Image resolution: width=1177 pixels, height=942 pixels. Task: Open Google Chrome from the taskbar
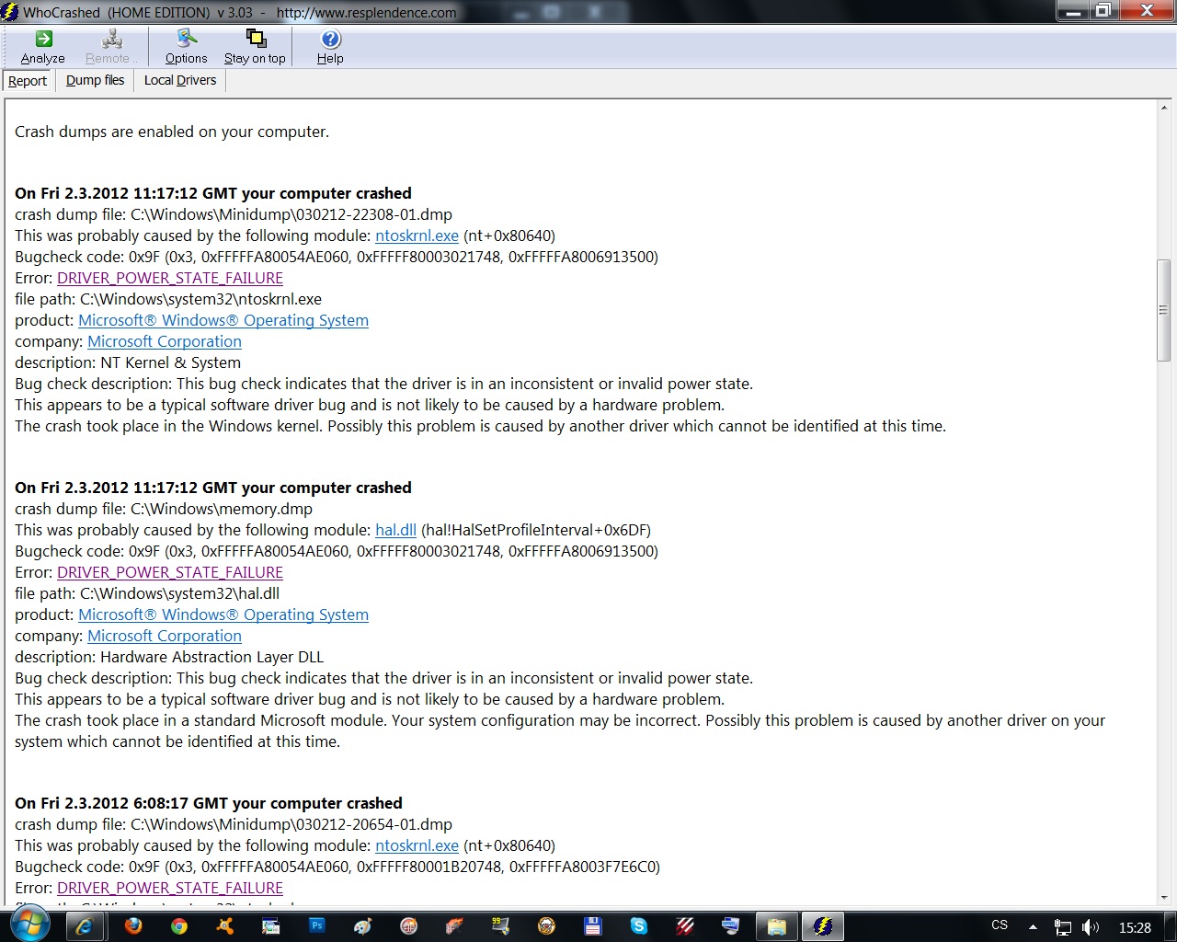click(179, 926)
